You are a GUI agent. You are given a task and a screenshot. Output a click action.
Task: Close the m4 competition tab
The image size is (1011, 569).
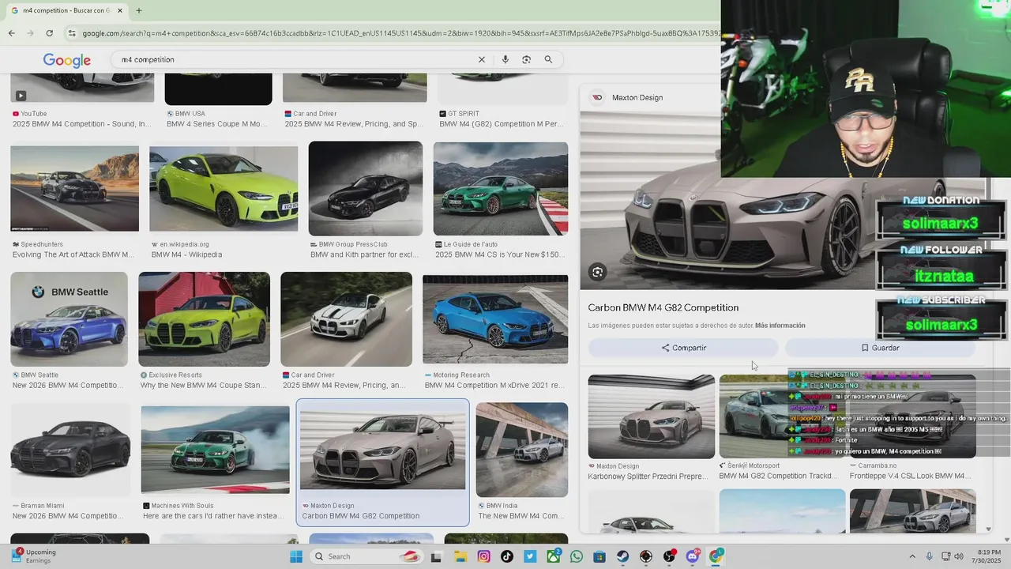(120, 10)
